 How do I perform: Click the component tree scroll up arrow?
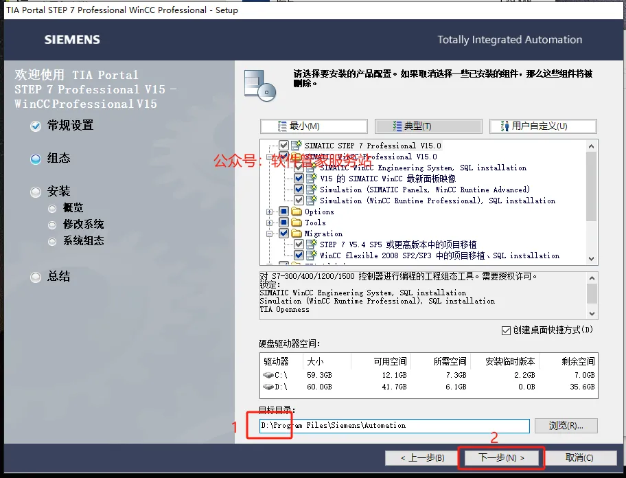591,146
